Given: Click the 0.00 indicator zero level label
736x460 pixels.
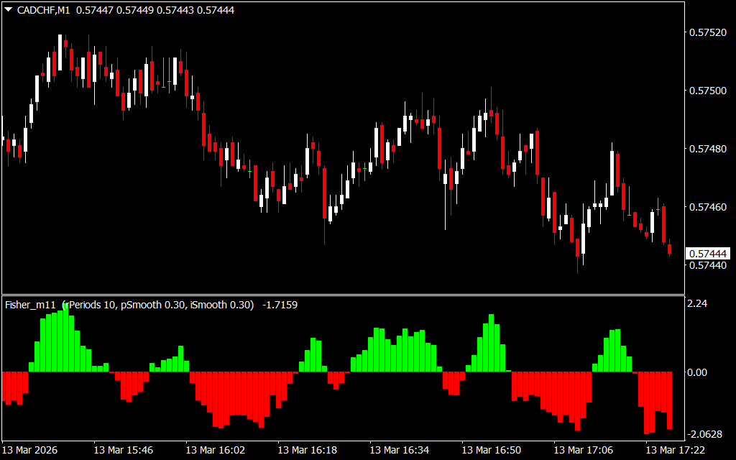Looking at the screenshot, I should click(x=699, y=372).
